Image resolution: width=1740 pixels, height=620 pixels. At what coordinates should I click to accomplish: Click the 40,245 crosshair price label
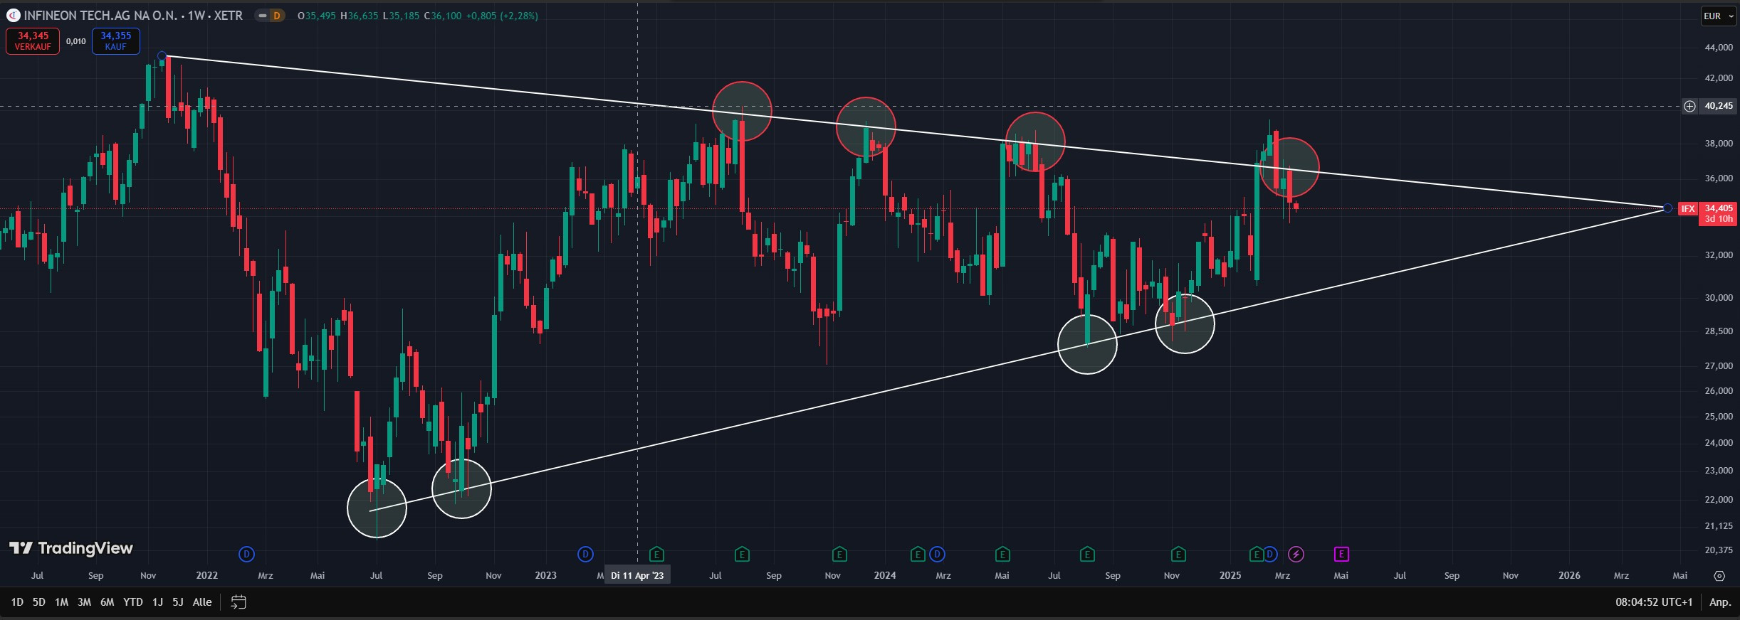tap(1718, 106)
